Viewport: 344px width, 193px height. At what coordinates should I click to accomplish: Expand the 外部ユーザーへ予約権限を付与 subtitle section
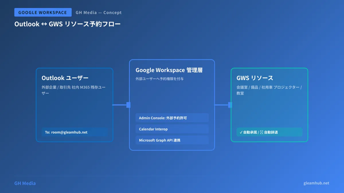click(x=160, y=79)
